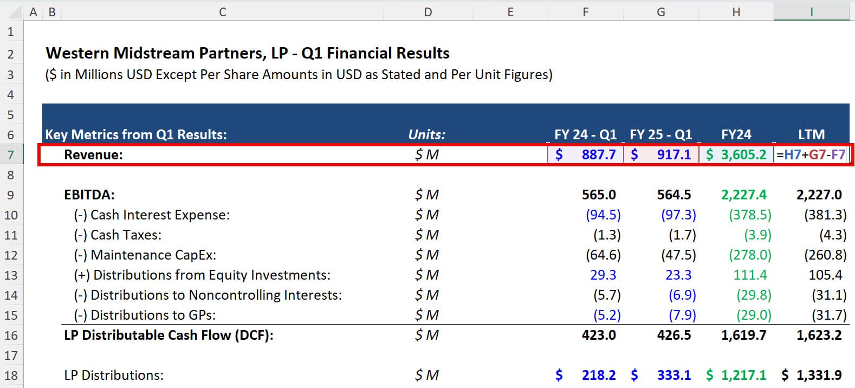The width and height of the screenshot is (855, 388).
Task: Click the EBITDA row label
Action: 89,195
